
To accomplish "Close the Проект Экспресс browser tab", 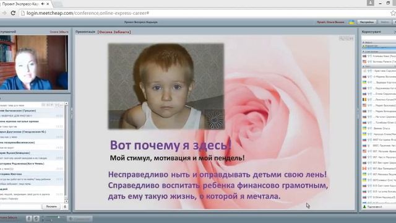I will click(48, 4).
